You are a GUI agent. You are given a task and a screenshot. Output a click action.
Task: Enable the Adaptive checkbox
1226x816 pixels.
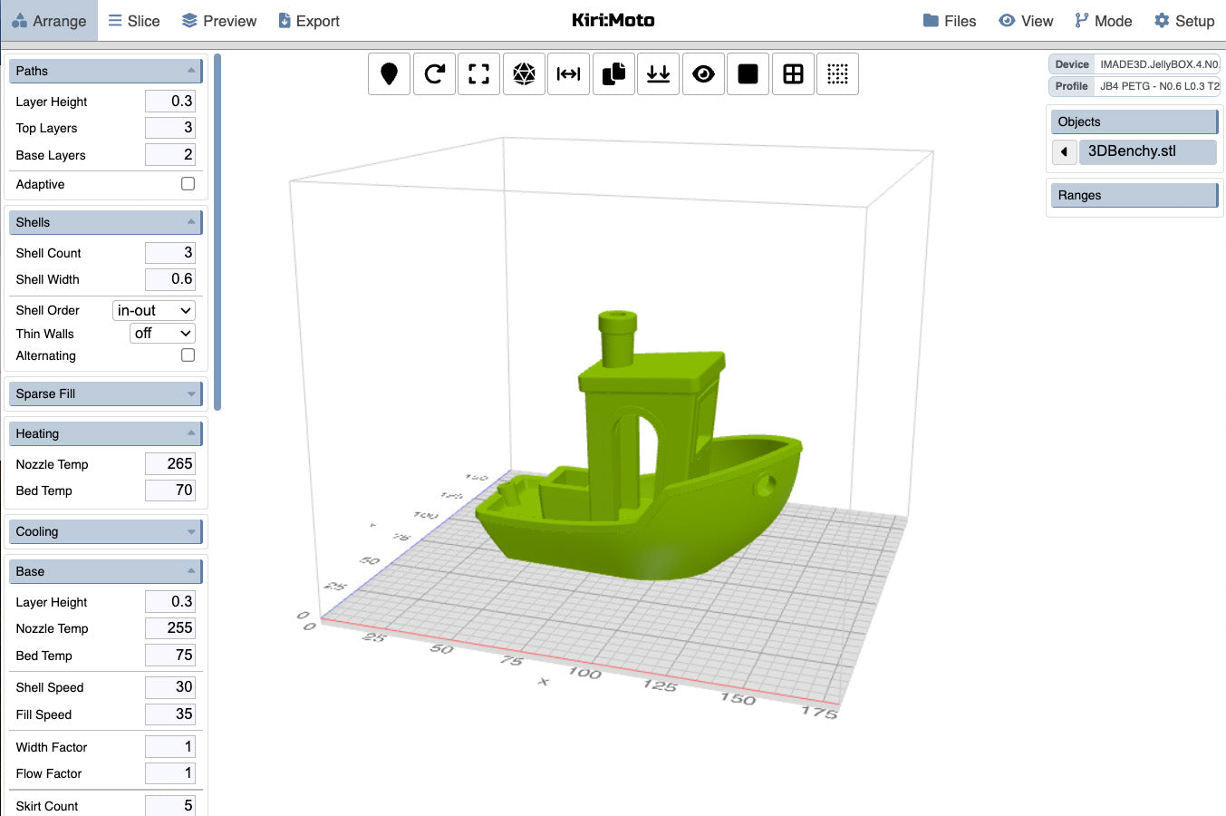(188, 184)
